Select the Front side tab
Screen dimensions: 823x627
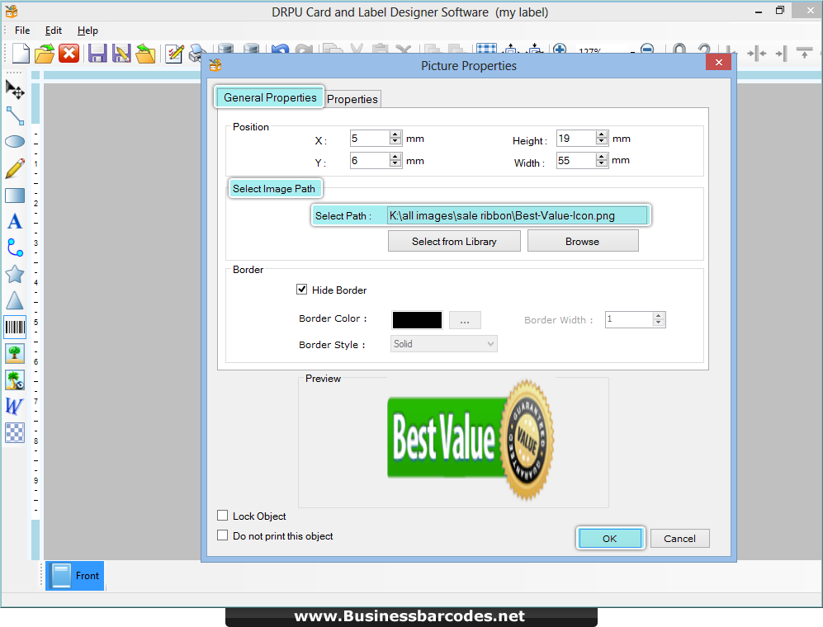74,576
